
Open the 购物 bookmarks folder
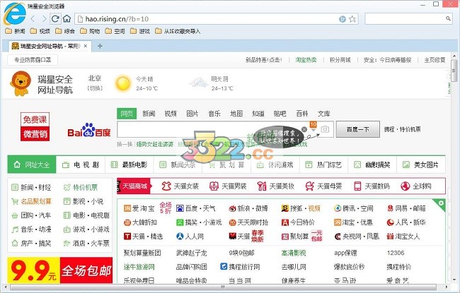[90, 31]
